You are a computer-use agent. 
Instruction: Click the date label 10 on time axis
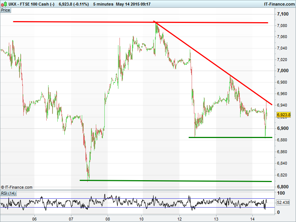[x=141, y=219]
